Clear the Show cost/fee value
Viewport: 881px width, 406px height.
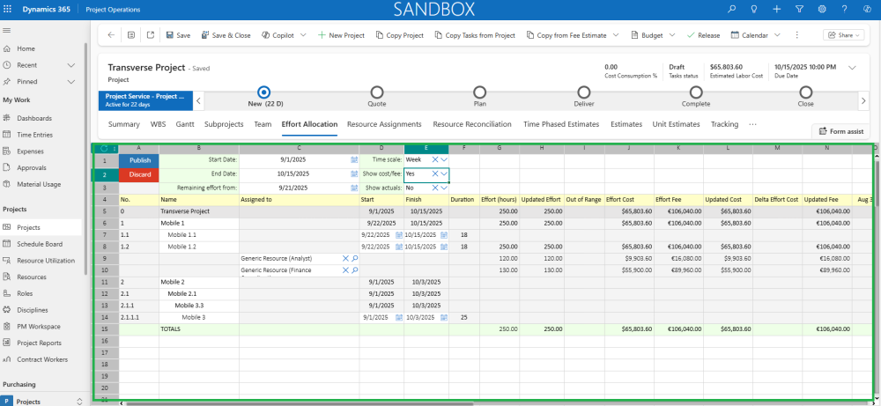pos(435,174)
